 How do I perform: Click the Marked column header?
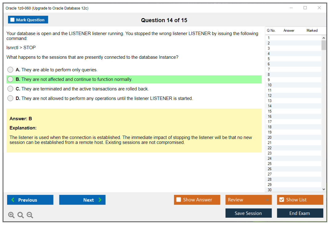(312, 30)
